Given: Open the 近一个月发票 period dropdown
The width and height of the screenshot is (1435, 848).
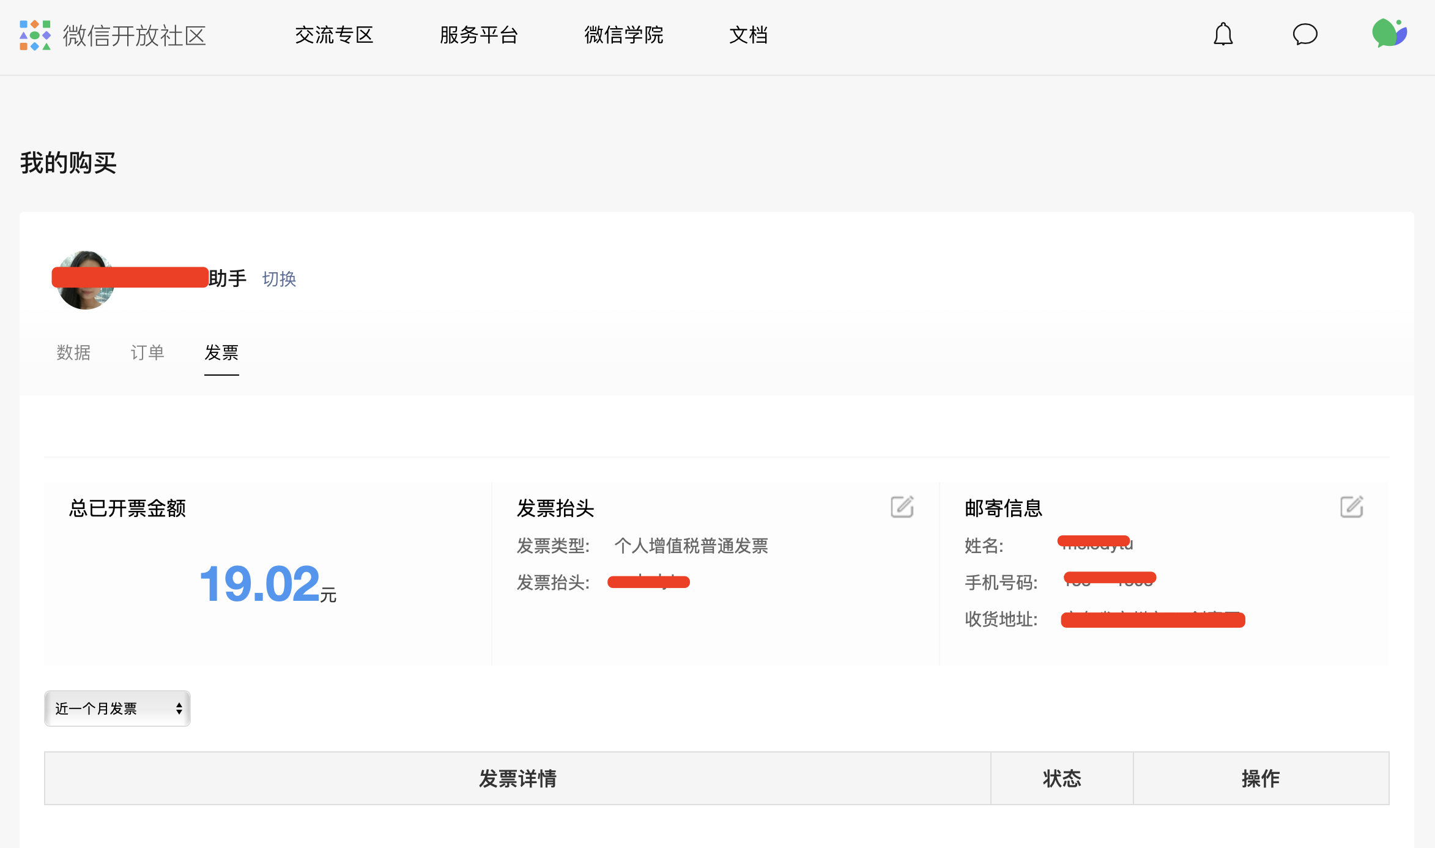Looking at the screenshot, I should point(117,709).
